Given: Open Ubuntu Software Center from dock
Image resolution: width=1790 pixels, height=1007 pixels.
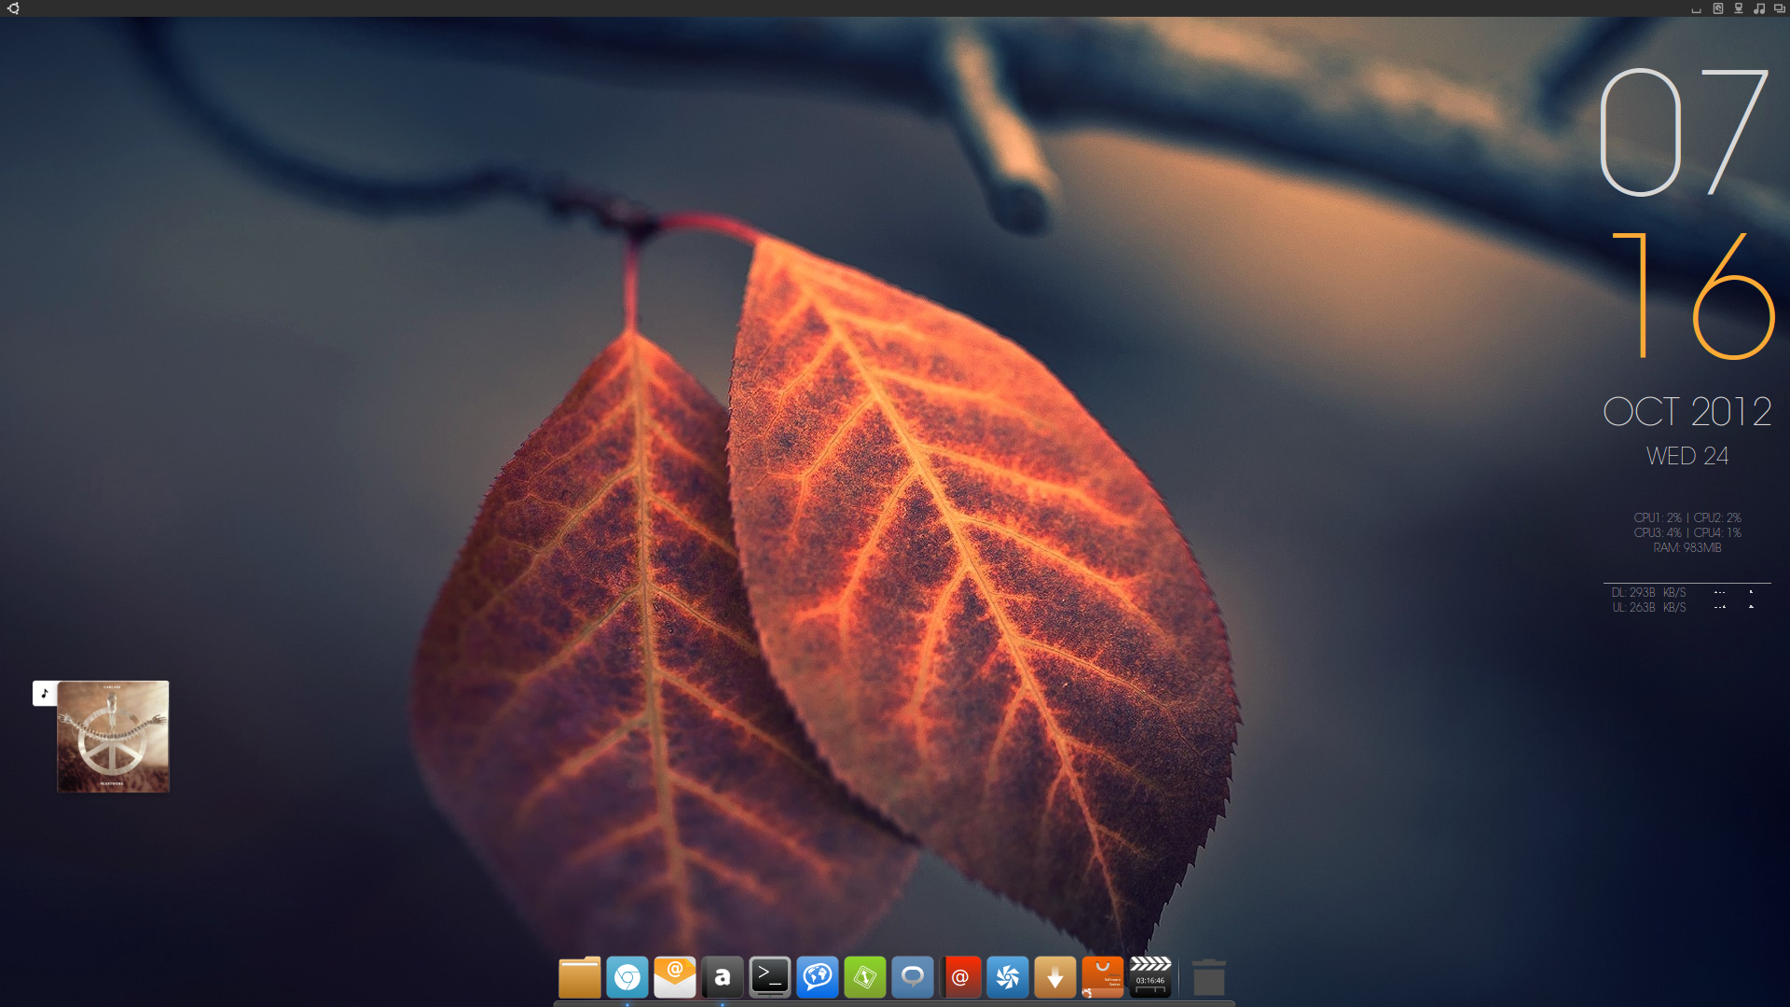Looking at the screenshot, I should pyautogui.click(x=1103, y=977).
